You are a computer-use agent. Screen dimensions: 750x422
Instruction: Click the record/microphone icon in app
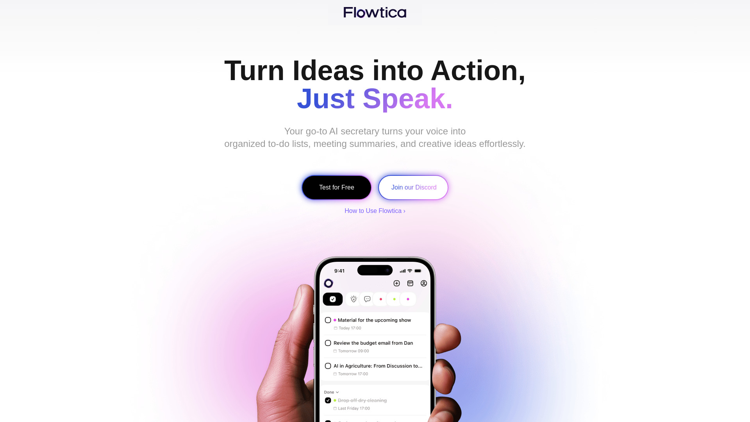(328, 283)
